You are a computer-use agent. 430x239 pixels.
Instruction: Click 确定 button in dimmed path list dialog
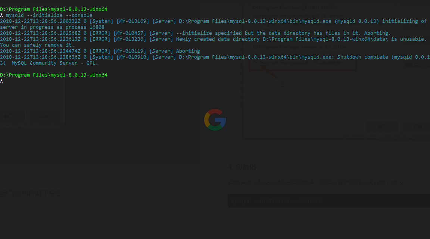pos(382,127)
